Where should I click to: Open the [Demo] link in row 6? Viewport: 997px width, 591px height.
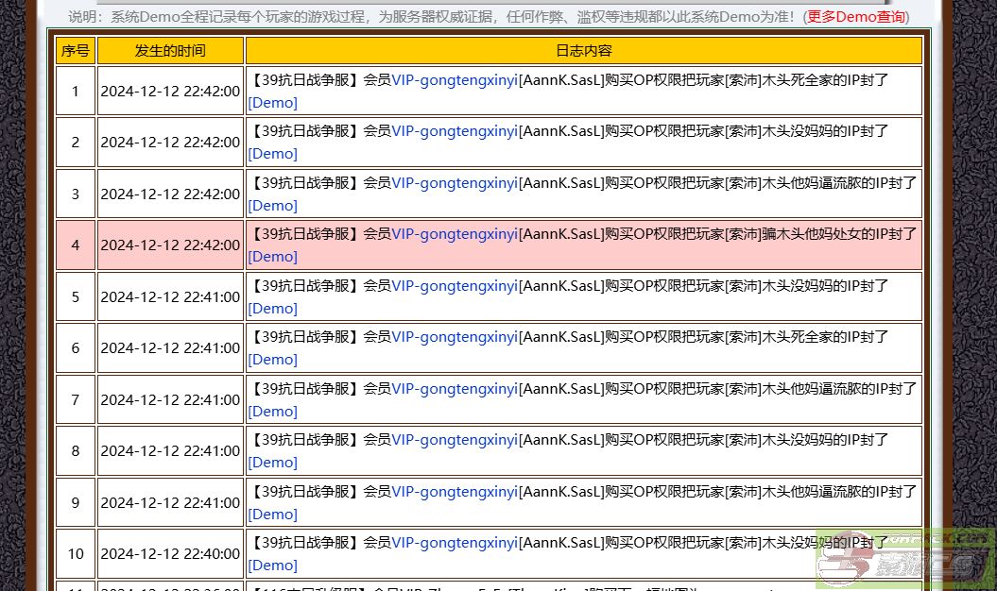click(272, 359)
